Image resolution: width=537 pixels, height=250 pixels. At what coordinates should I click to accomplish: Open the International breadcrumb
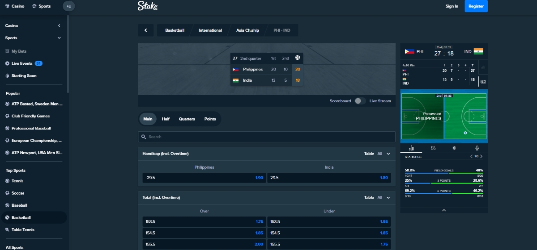point(210,30)
